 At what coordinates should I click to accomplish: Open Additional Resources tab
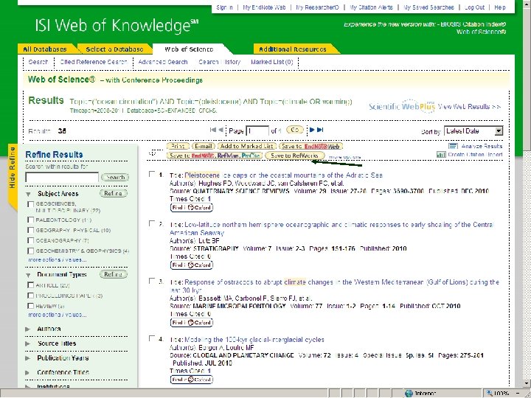tap(293, 49)
